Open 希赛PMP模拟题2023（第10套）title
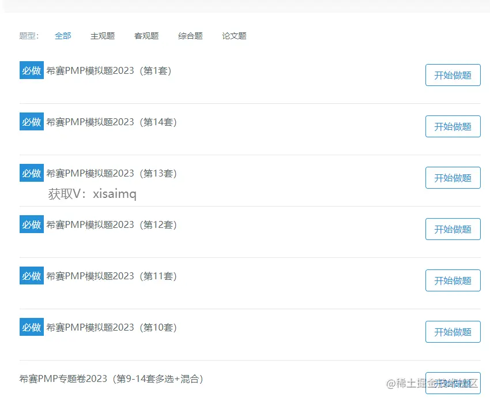Screen dimensions: 490x401 click(112, 327)
